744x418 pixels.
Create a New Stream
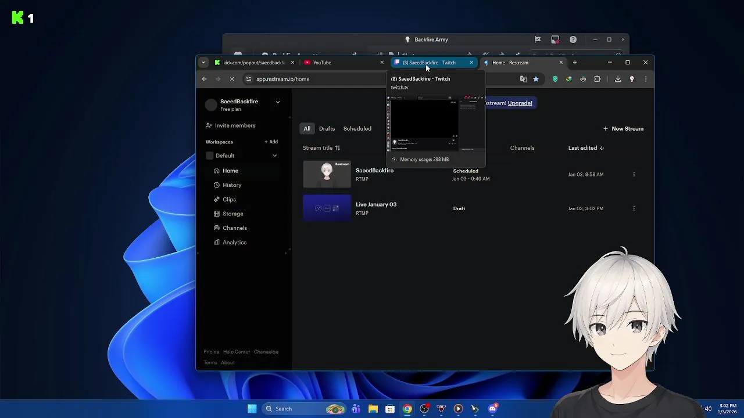(623, 128)
